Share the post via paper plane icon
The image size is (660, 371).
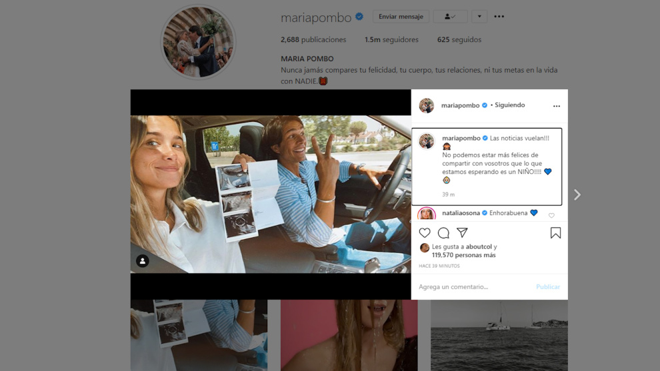coord(462,232)
